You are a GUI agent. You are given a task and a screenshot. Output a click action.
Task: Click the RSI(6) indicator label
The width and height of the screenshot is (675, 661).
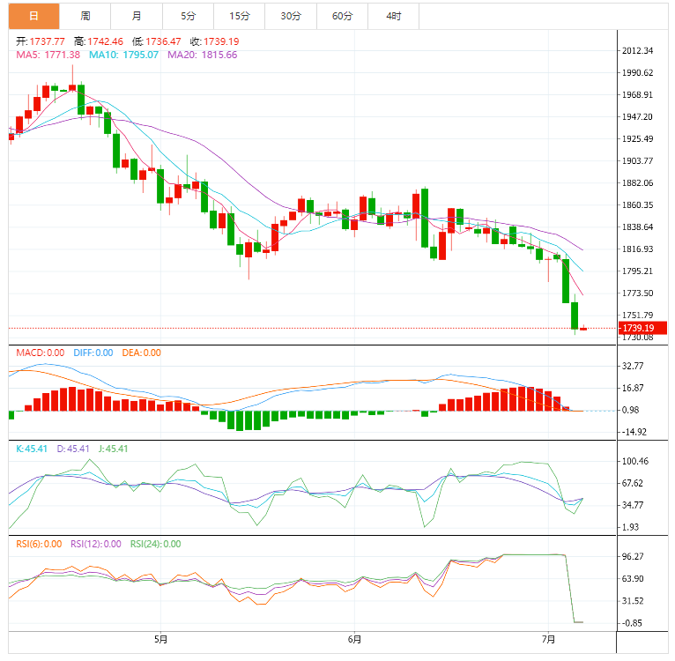(x=39, y=544)
